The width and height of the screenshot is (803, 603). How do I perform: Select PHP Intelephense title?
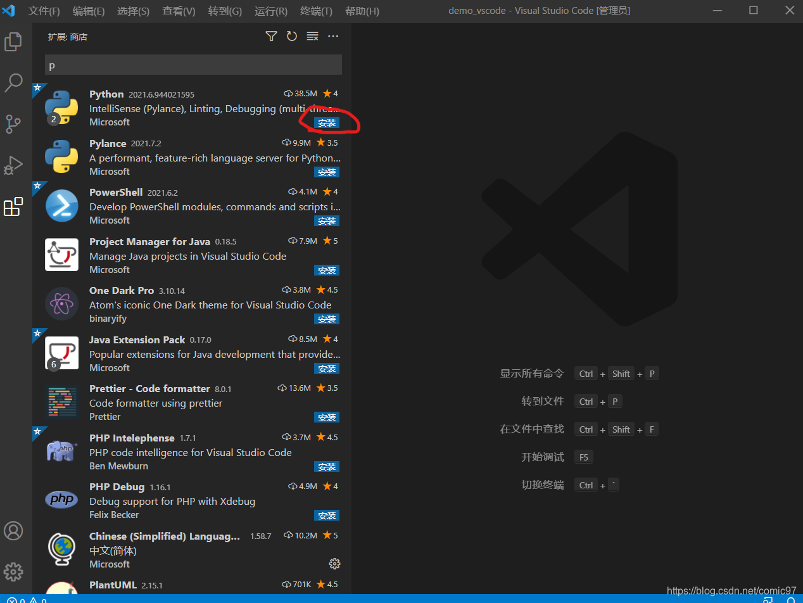pyautogui.click(x=132, y=438)
